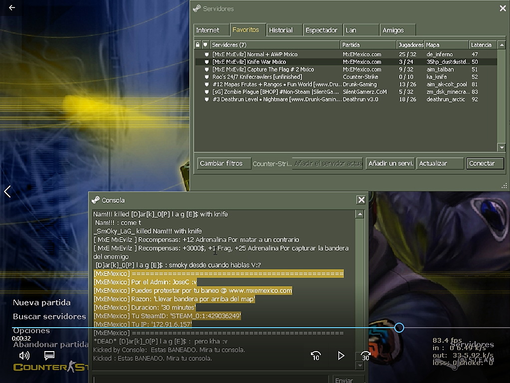Open previous media with left chevron
Viewport: 510px width, 383px height.
point(7,191)
